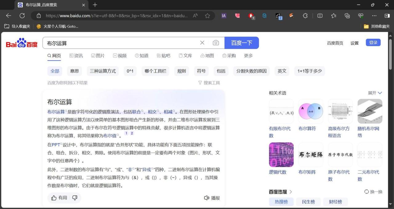Switch to the 民生榜 hot search tab

pyautogui.click(x=308, y=202)
